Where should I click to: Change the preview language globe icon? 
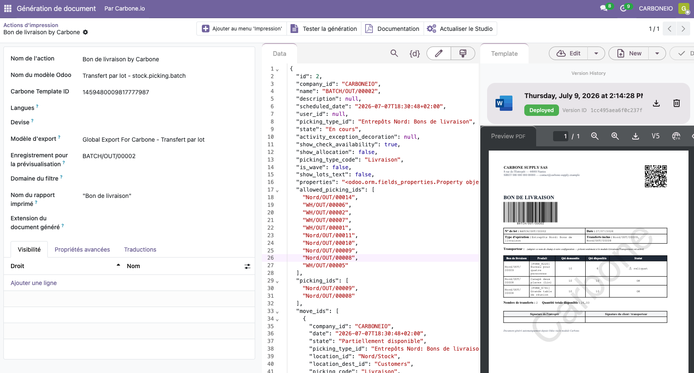click(676, 136)
